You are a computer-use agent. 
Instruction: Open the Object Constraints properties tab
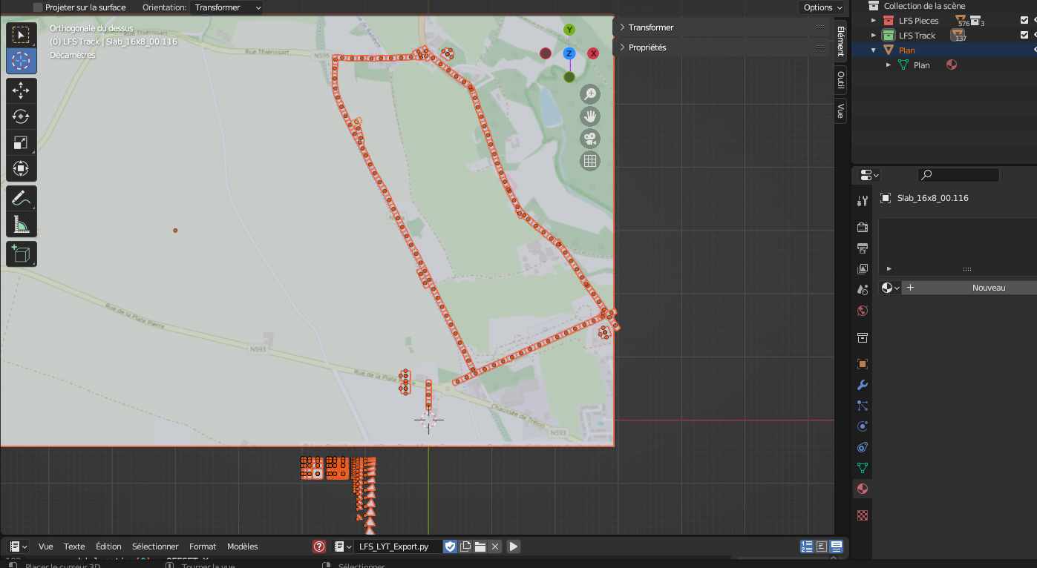coord(863,447)
